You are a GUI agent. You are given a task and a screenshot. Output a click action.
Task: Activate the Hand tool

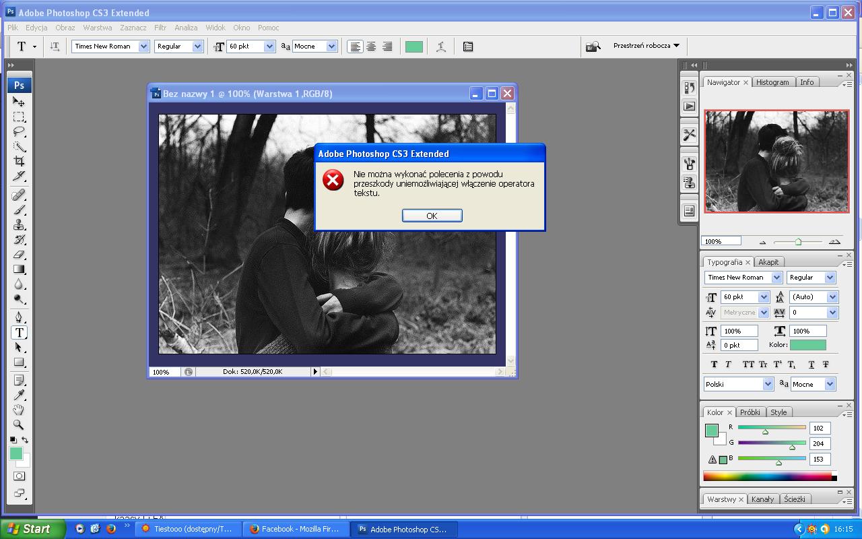(20, 410)
